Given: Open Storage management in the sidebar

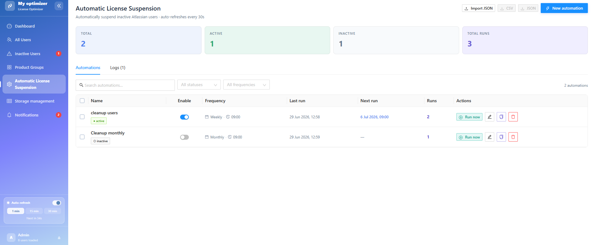Looking at the screenshot, I should click(34, 101).
